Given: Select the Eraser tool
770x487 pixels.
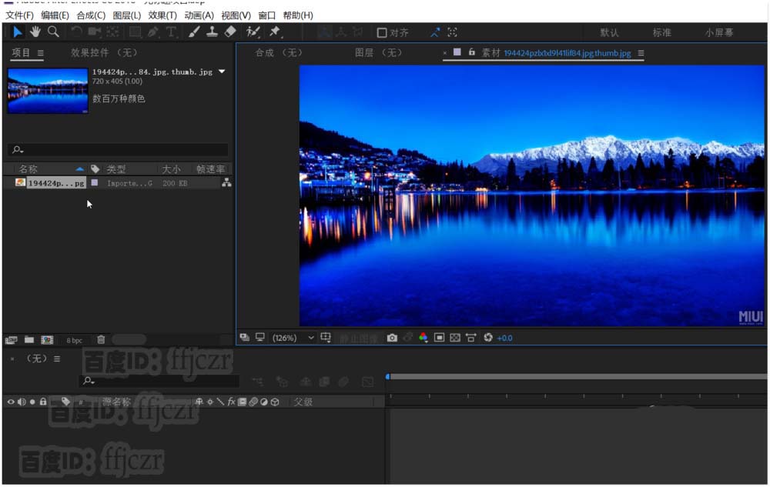Looking at the screenshot, I should [229, 32].
